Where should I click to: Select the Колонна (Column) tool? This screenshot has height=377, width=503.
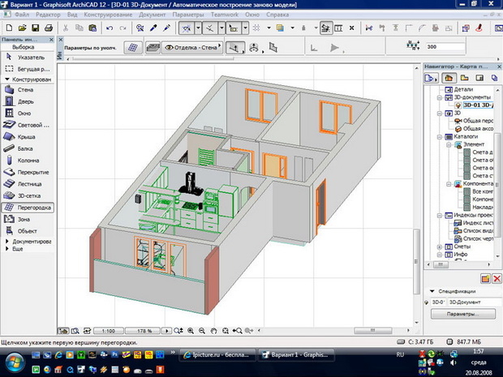point(28,161)
